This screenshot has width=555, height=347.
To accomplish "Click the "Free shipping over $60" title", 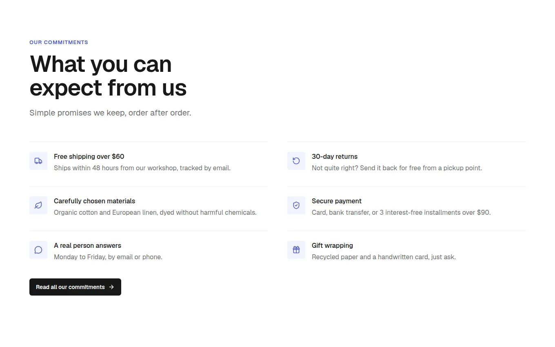I will tap(89, 156).
